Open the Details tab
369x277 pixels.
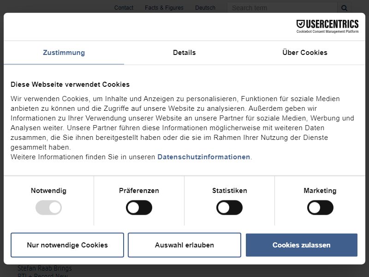(184, 53)
